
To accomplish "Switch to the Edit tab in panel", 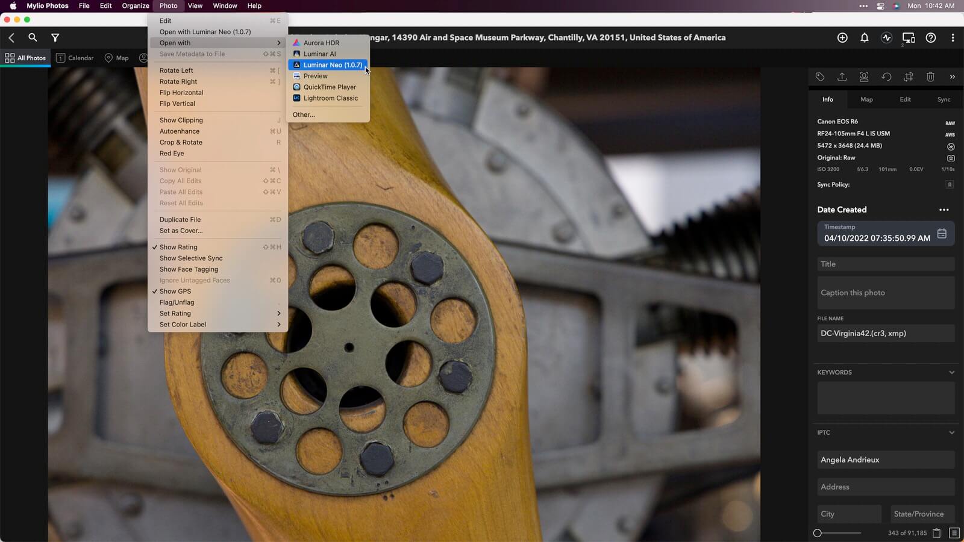I will coord(905,99).
